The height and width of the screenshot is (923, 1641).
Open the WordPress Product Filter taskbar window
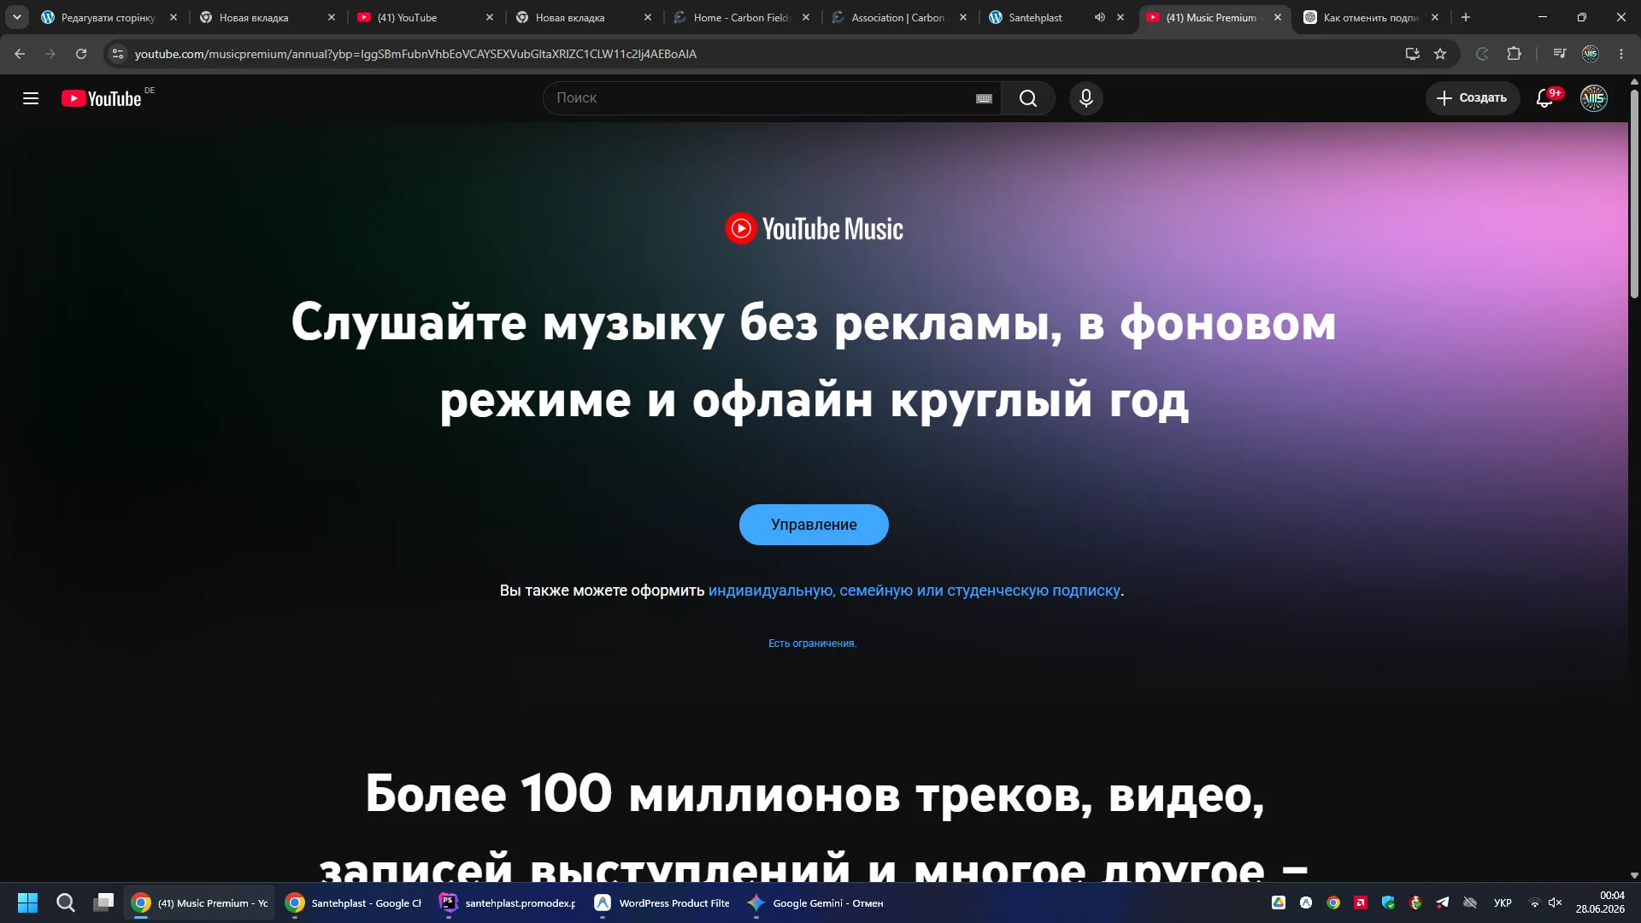point(662,902)
